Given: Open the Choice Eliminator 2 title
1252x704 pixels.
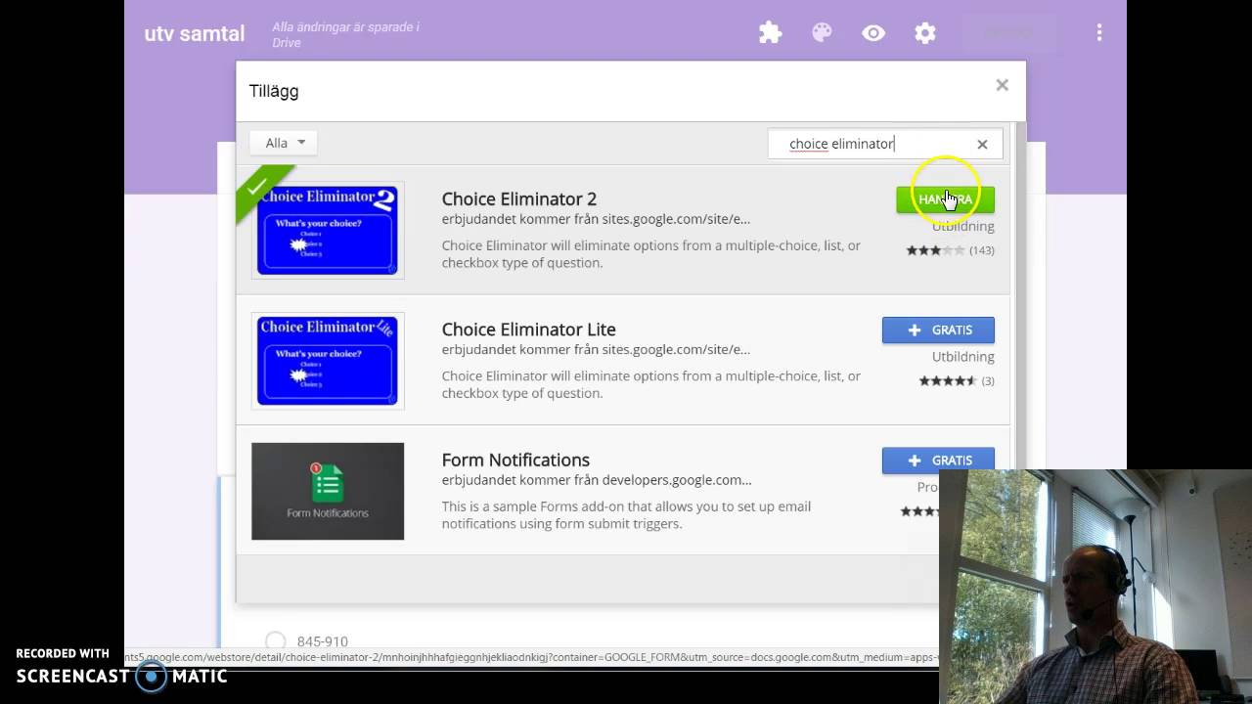Looking at the screenshot, I should click(519, 198).
